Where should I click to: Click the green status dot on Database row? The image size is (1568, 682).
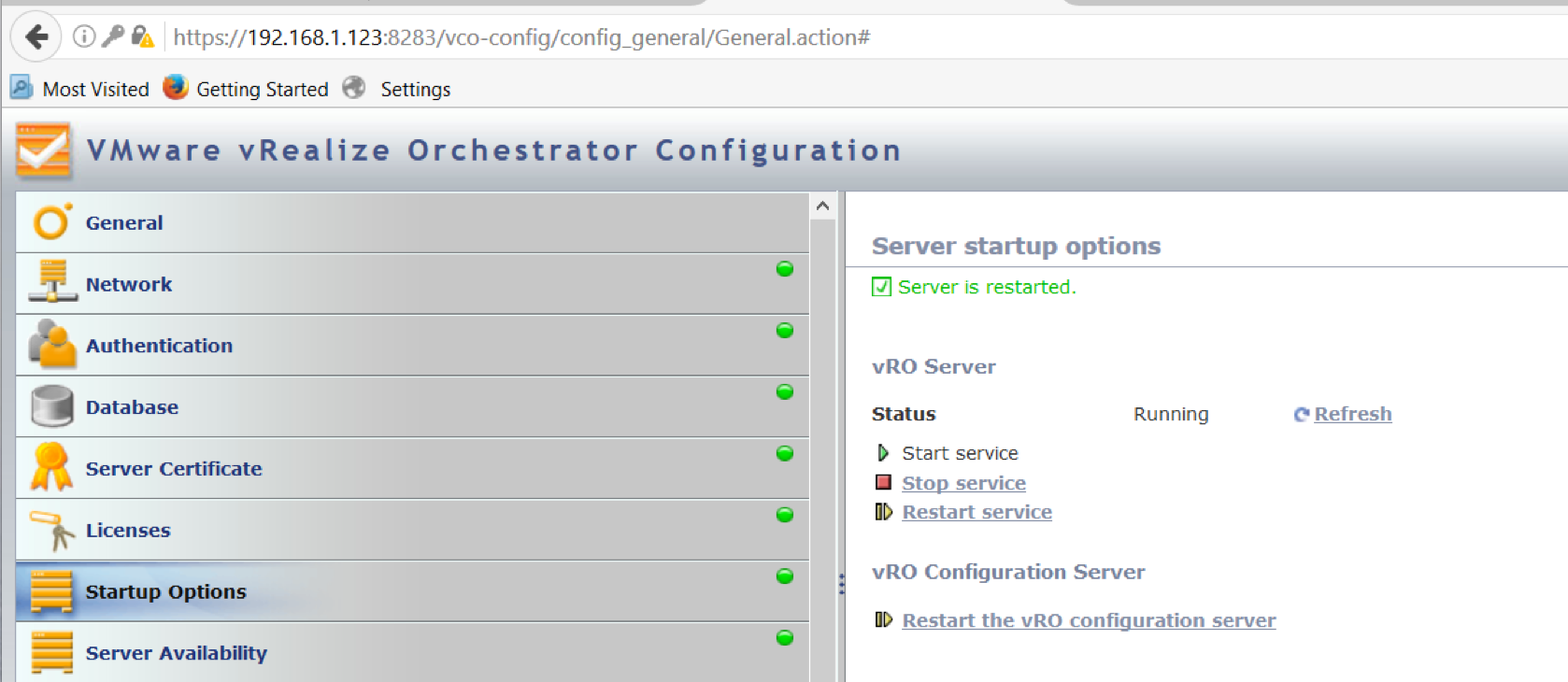tap(785, 391)
